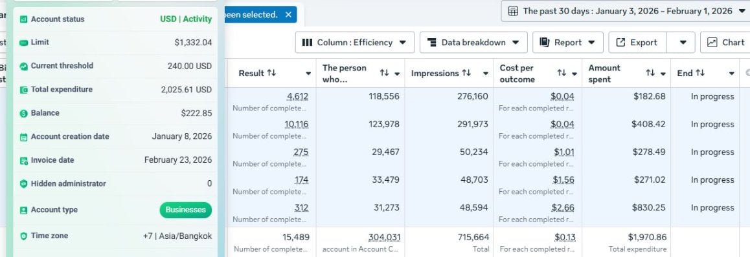Click the Balance dollar icon
This screenshot has height=257, width=750.
point(23,113)
